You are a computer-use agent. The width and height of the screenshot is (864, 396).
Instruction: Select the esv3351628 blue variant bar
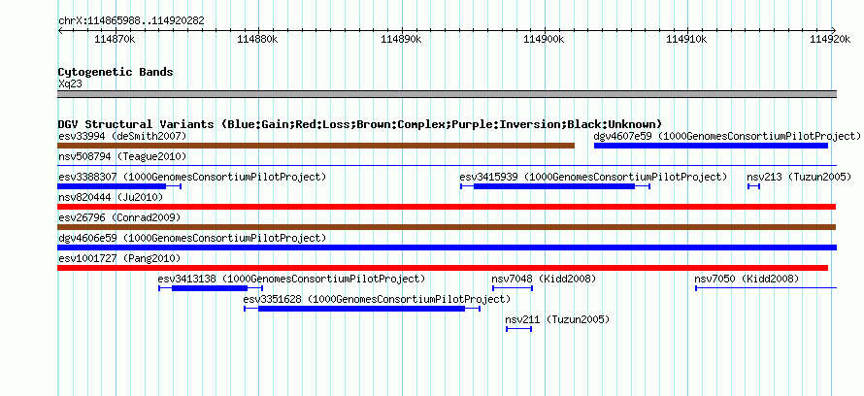click(x=362, y=309)
